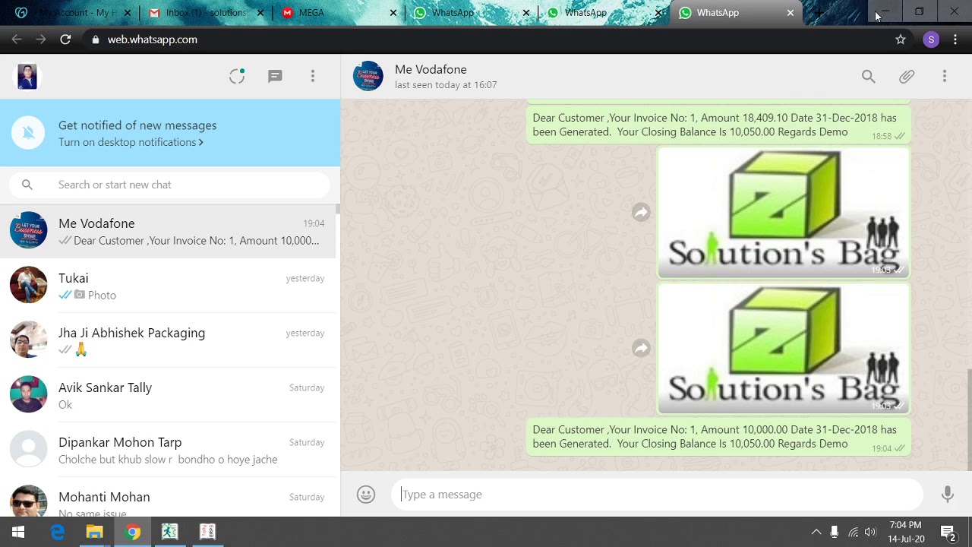Click the paperclip attach icon
The width and height of the screenshot is (972, 547).
(x=907, y=76)
